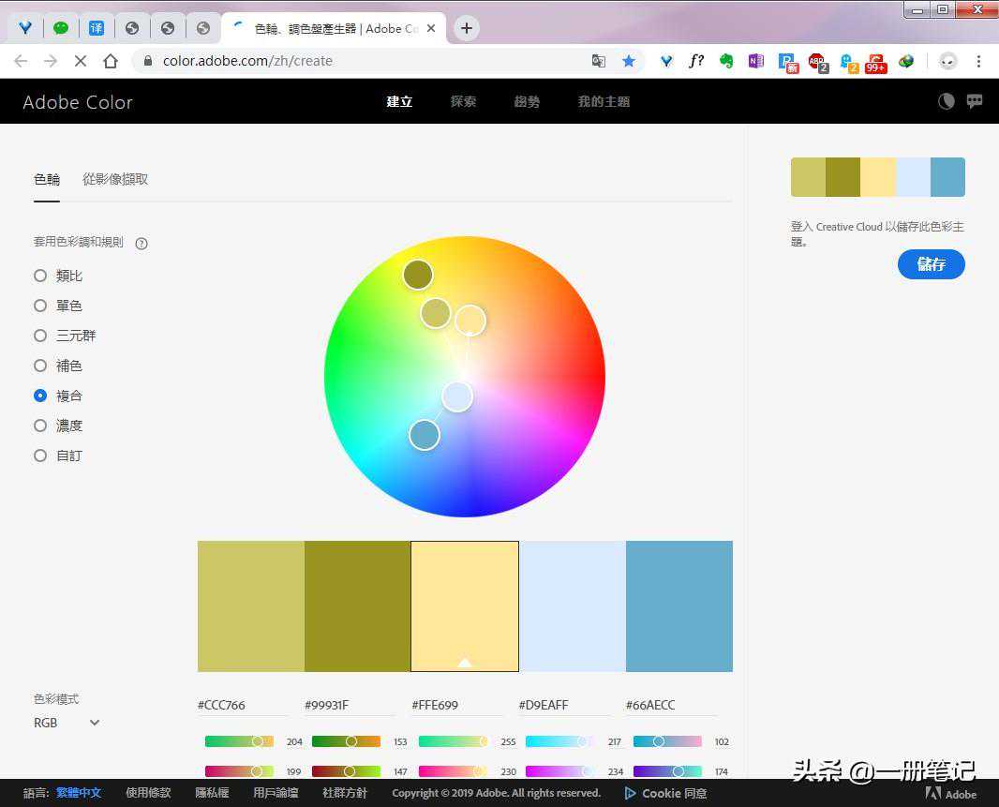Go to the 探索 navigation item
Screen dimensions: 999x807
point(463,101)
